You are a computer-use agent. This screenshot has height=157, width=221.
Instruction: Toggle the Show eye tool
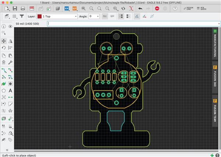[x=10, y=27]
